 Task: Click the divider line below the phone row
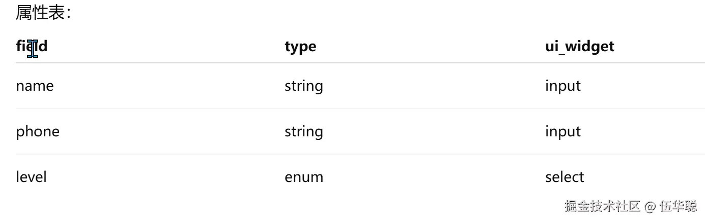(356, 154)
